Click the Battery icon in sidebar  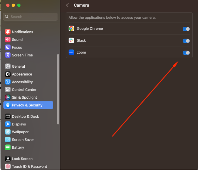[8, 147]
